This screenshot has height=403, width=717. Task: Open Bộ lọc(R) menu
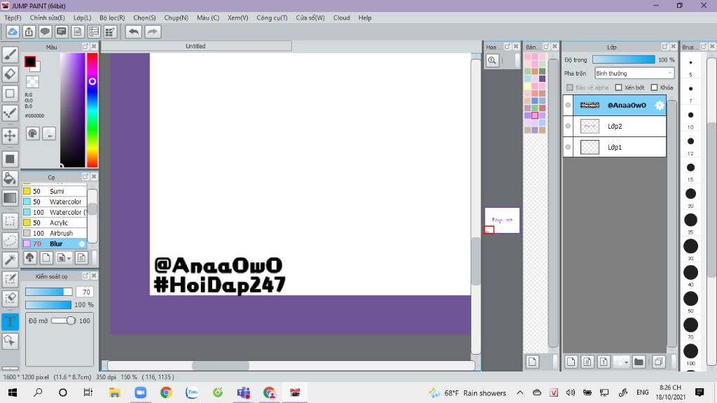[x=112, y=17]
